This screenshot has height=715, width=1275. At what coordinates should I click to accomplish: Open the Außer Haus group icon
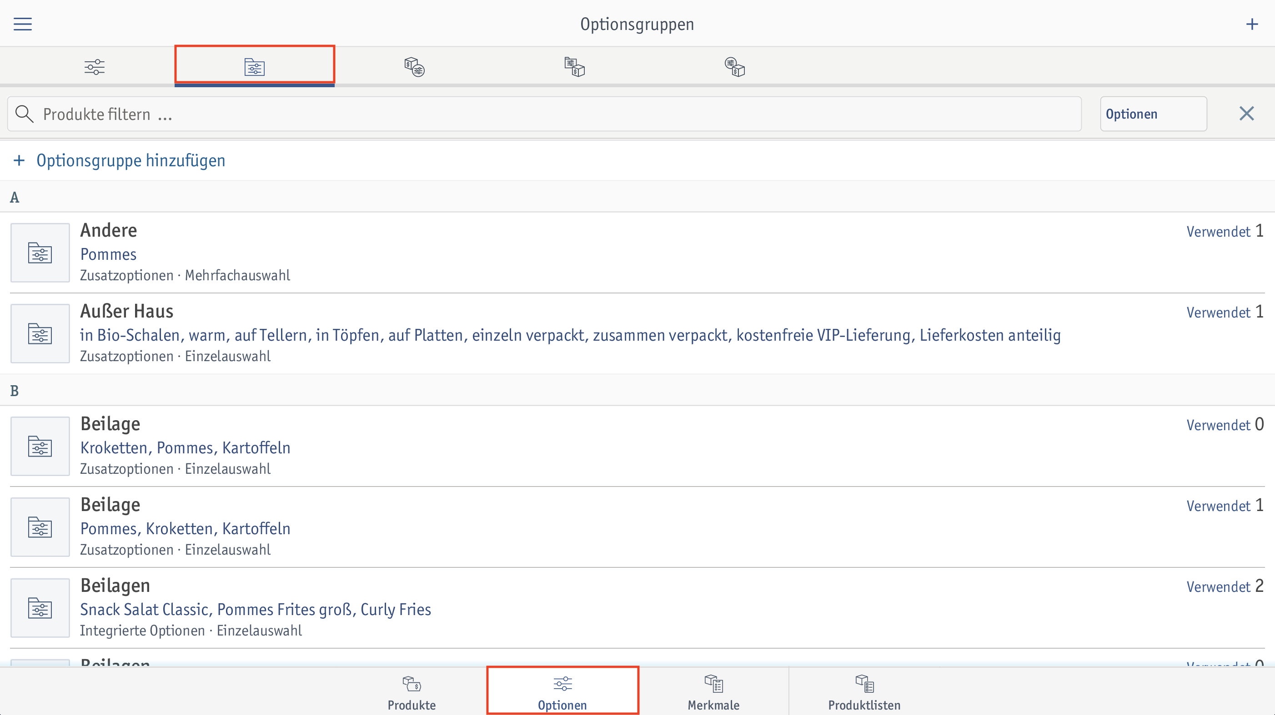(x=40, y=334)
